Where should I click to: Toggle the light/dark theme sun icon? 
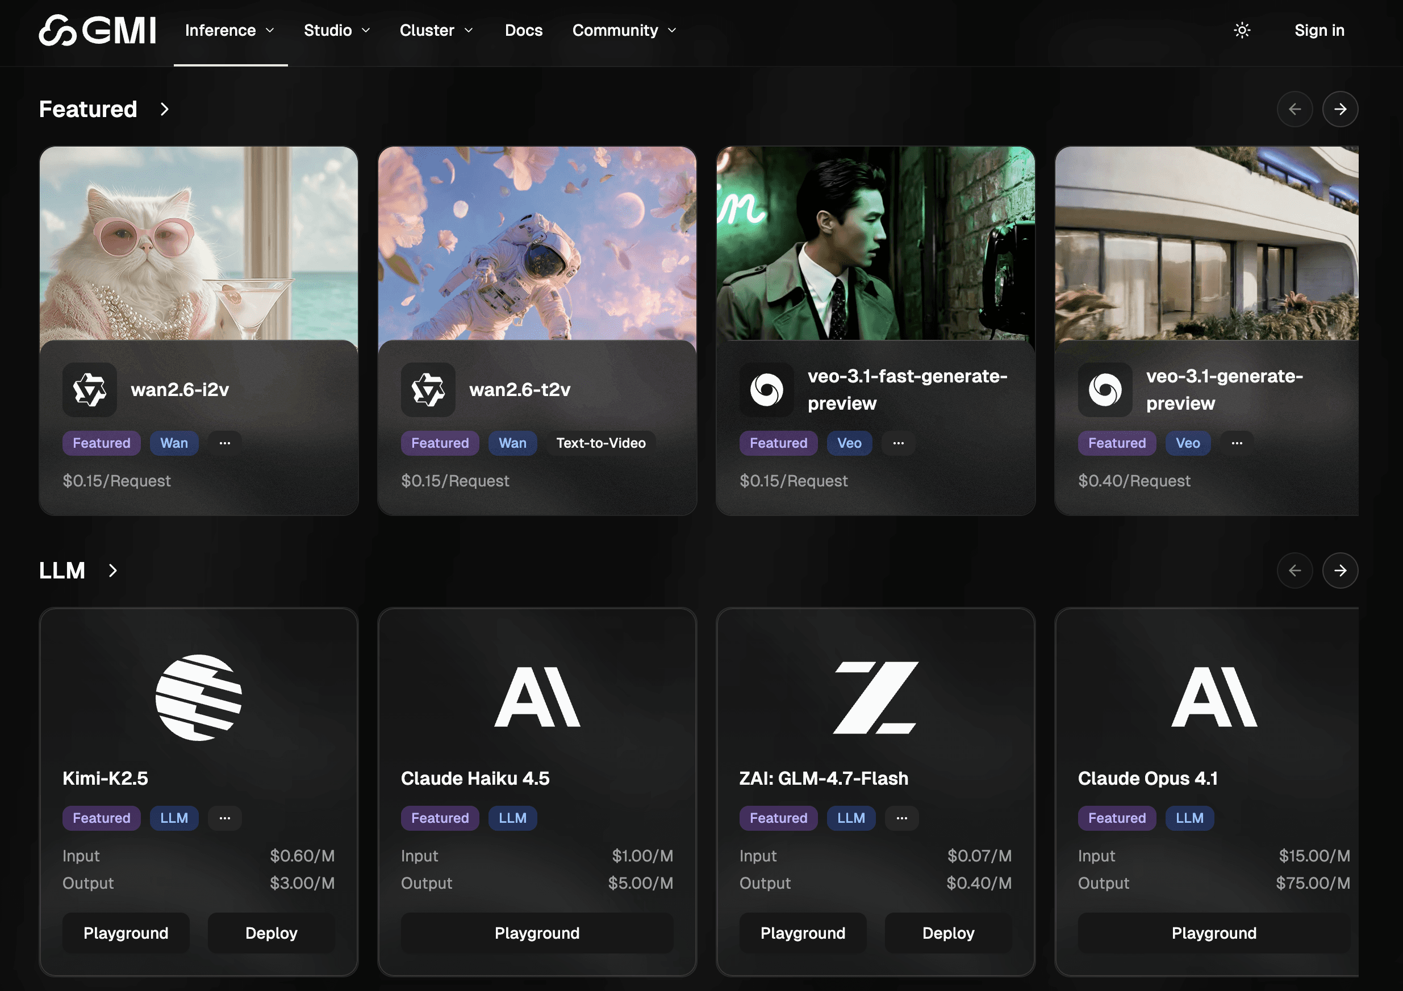(x=1242, y=30)
